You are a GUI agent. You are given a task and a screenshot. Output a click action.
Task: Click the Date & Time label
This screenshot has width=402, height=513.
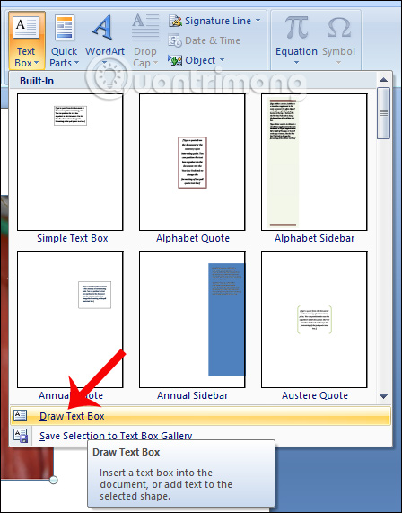tap(213, 40)
